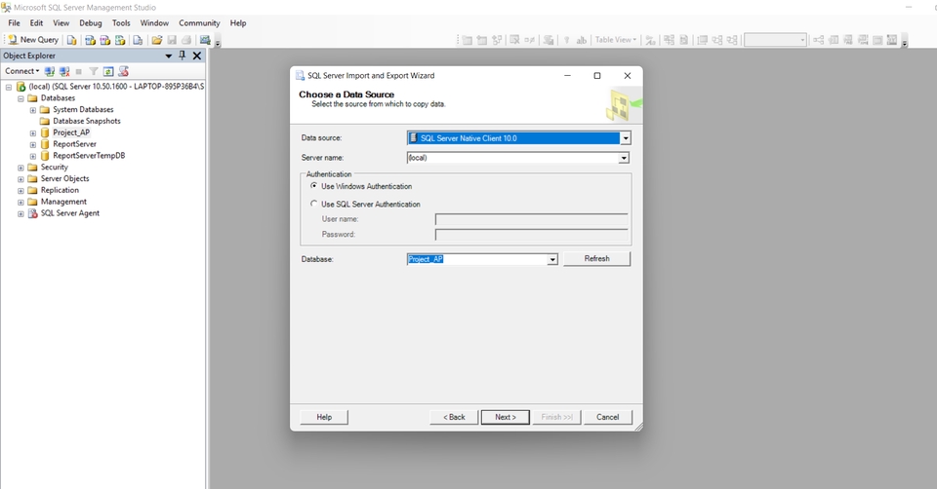Open the Connect menu in Object Explorer
The width and height of the screenshot is (937, 489).
click(x=22, y=71)
